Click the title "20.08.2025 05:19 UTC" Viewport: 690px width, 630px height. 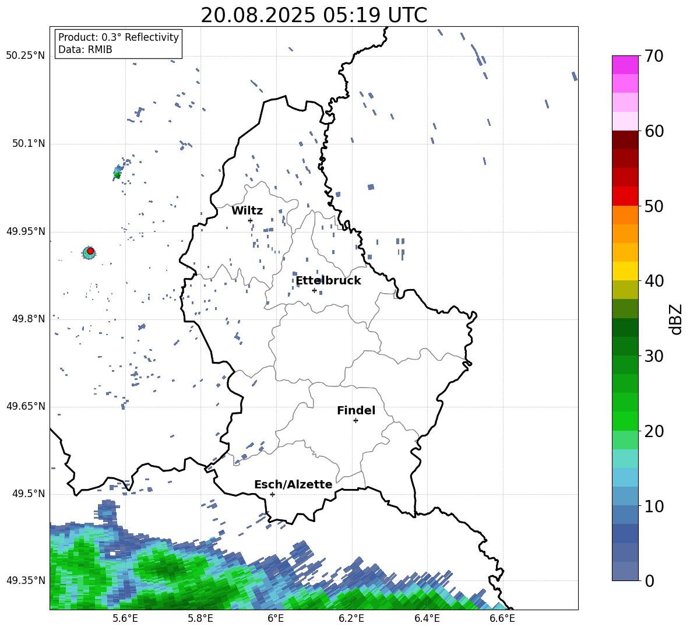(314, 15)
